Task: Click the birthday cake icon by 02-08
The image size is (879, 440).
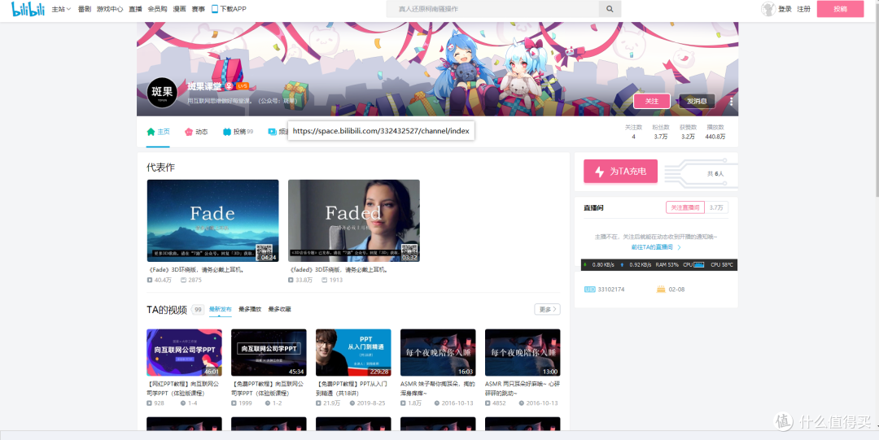Action: pos(660,290)
